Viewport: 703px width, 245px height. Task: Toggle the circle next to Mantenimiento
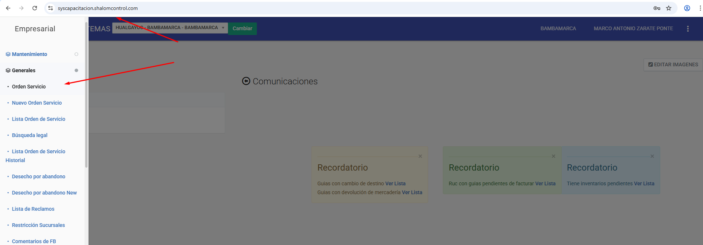[76, 54]
